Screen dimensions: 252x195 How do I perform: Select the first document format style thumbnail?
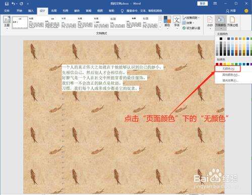[20, 22]
